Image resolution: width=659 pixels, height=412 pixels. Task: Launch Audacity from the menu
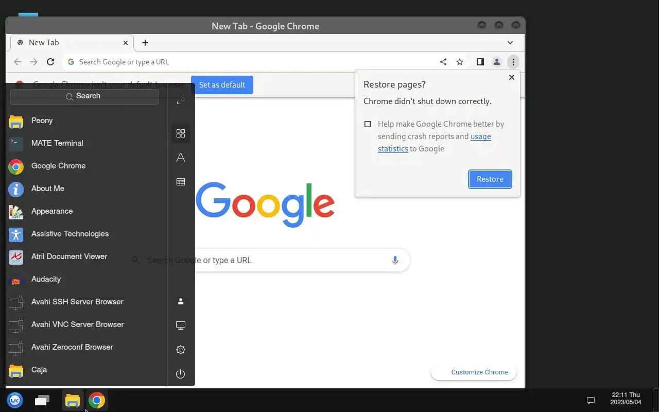[x=86, y=279]
